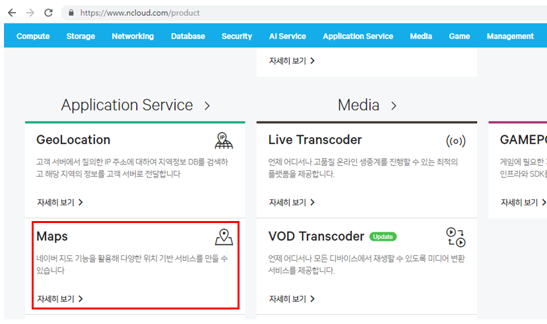The image size is (547, 324).
Task: Click 자세히 보기 under GeoLocation
Action: tap(60, 203)
